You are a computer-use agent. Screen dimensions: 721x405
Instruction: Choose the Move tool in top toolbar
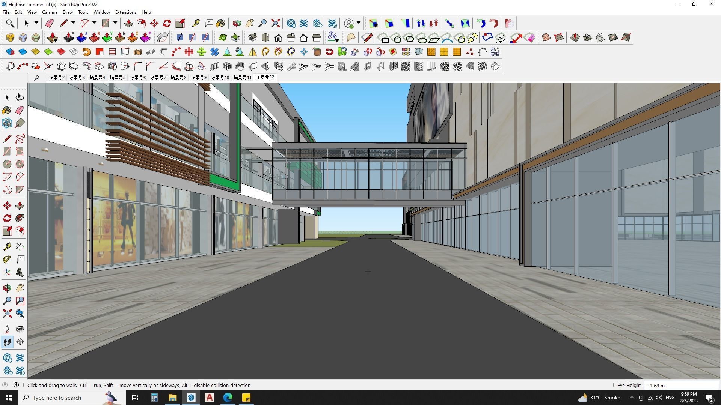click(x=154, y=23)
